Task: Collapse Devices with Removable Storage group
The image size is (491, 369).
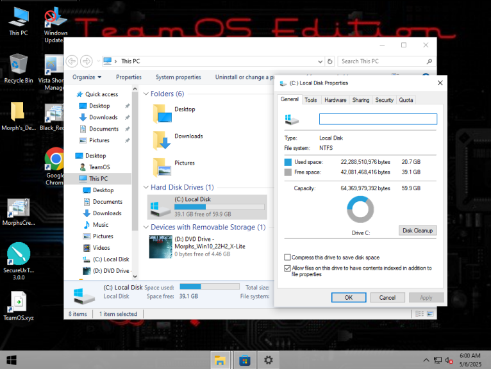Action: pyautogui.click(x=146, y=227)
